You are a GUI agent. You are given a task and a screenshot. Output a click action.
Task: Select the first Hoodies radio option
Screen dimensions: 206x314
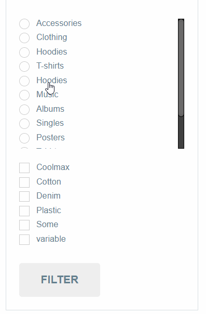[x=24, y=53]
